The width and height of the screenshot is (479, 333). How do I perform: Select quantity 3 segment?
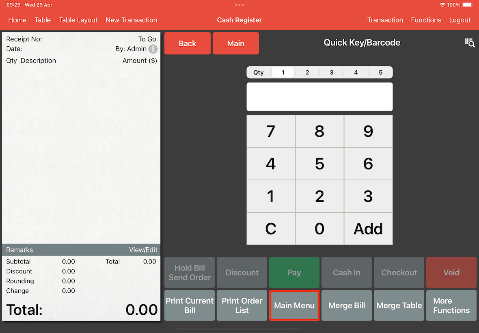332,72
